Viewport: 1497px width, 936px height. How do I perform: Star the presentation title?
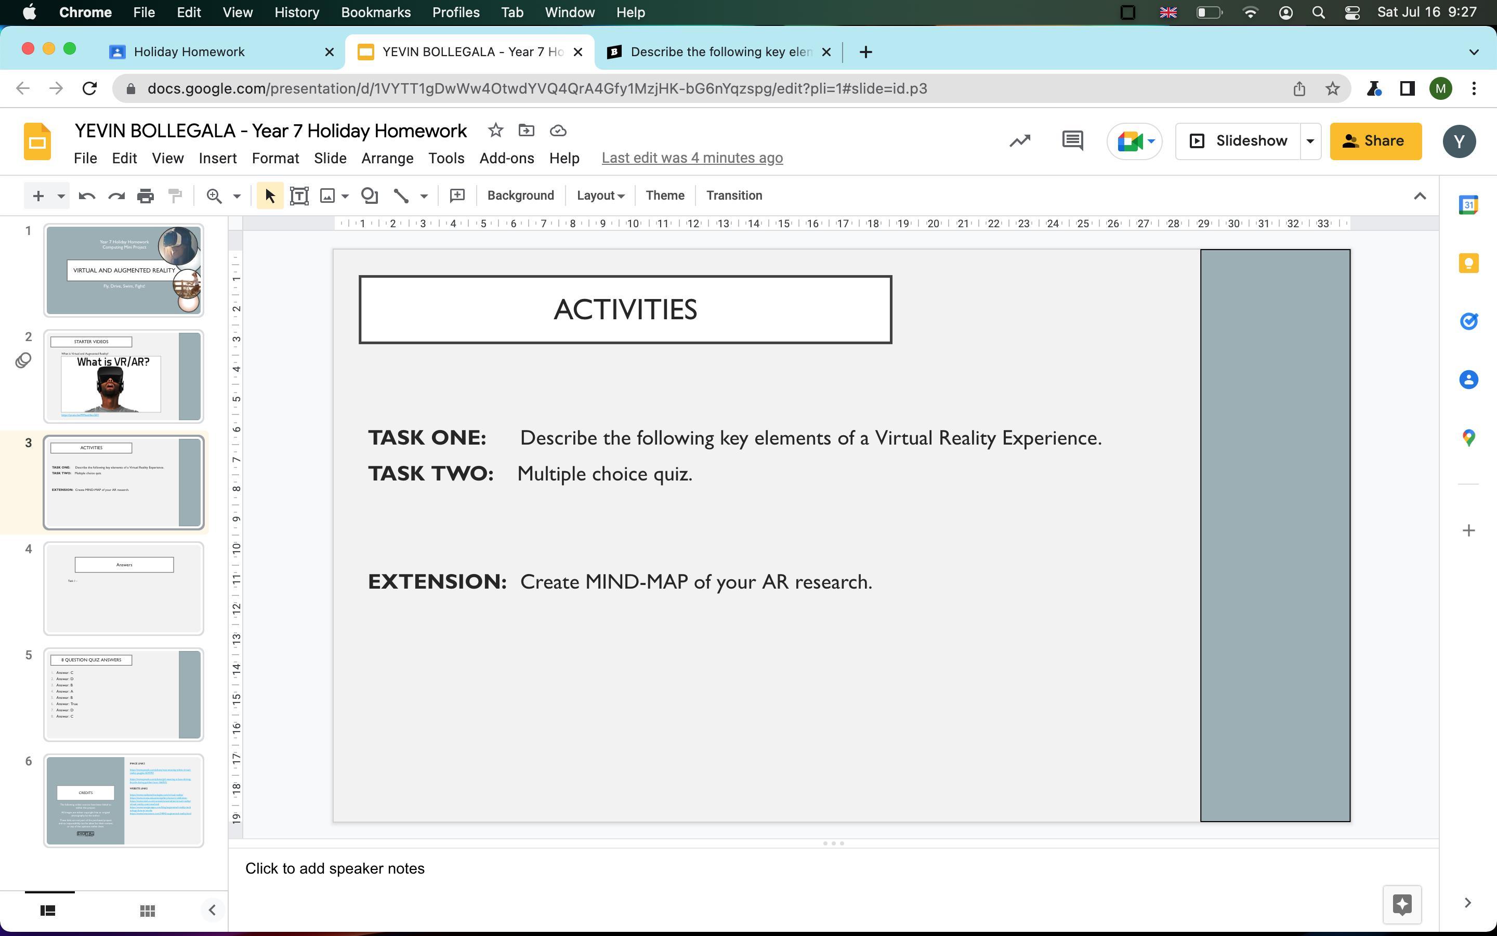click(495, 131)
